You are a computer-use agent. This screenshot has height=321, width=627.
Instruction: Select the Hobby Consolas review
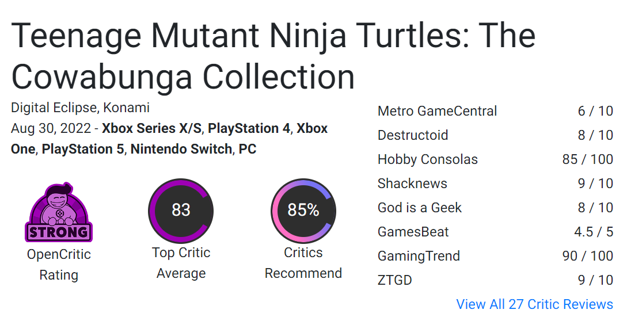tap(427, 159)
